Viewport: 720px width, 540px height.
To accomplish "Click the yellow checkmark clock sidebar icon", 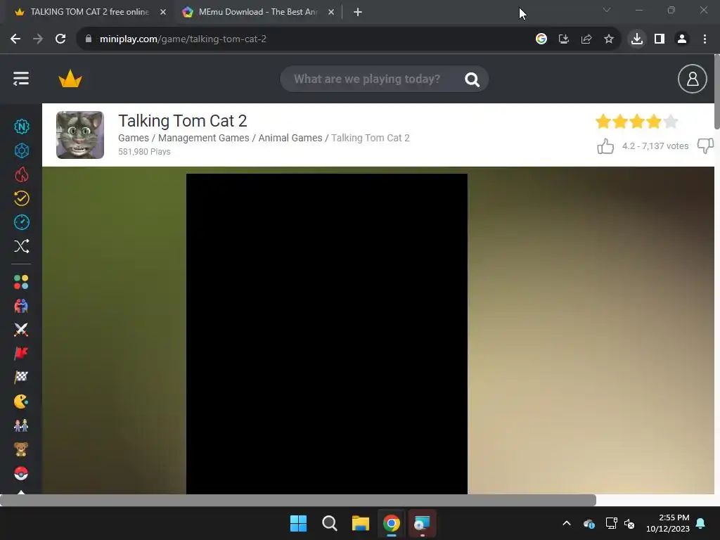I will 22,198.
